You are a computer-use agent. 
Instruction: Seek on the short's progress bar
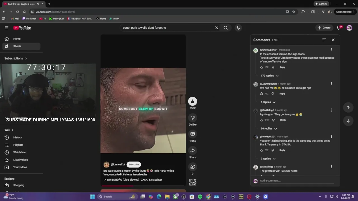[x=143, y=186]
